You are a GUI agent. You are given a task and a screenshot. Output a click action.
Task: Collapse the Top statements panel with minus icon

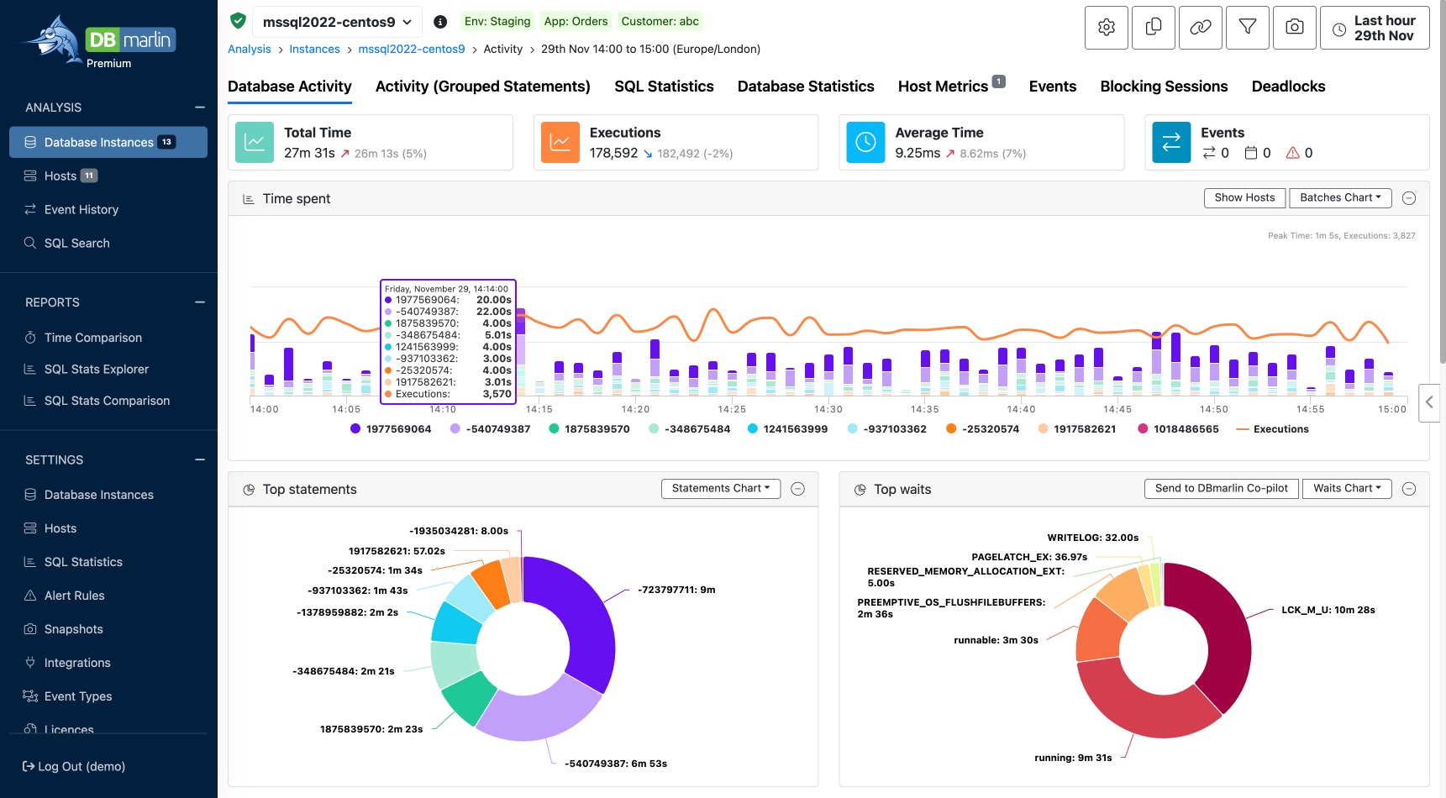798,489
